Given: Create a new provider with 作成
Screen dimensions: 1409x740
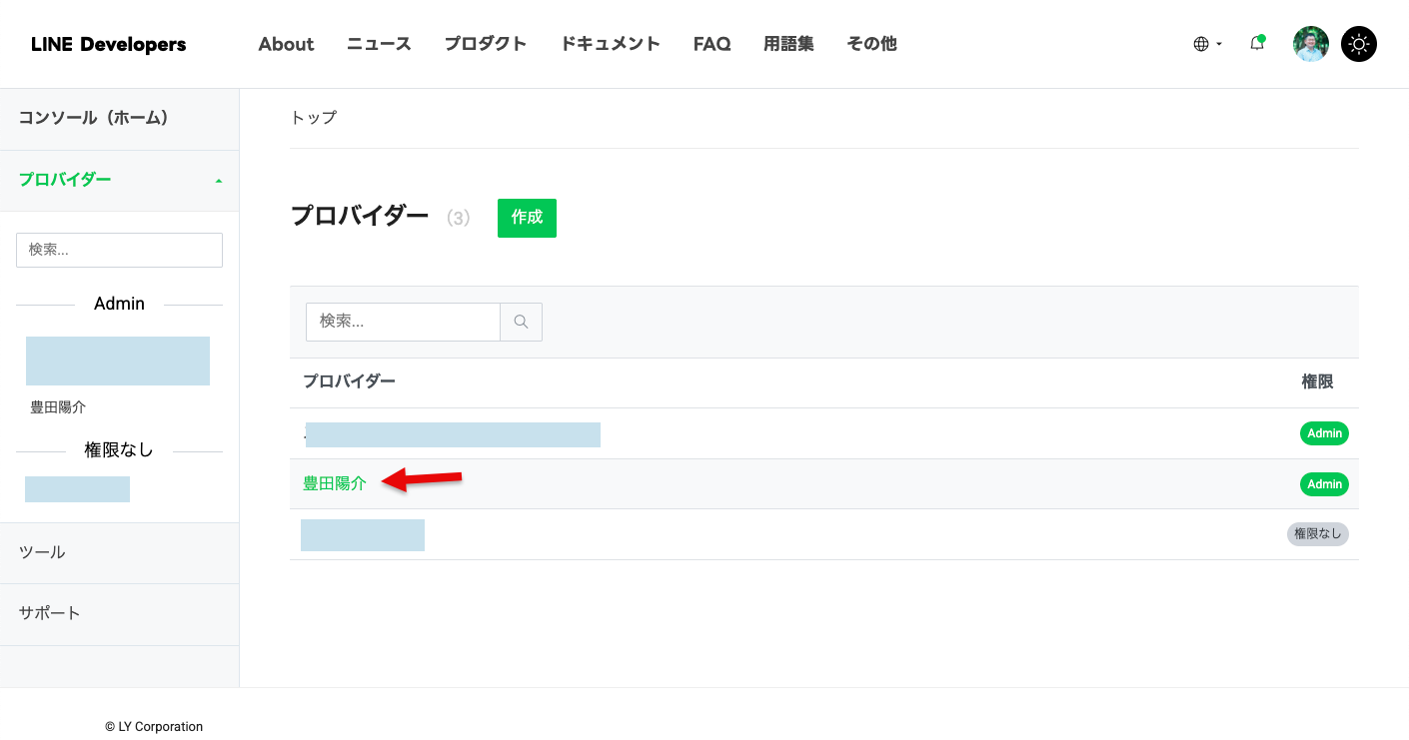Looking at the screenshot, I should [527, 218].
